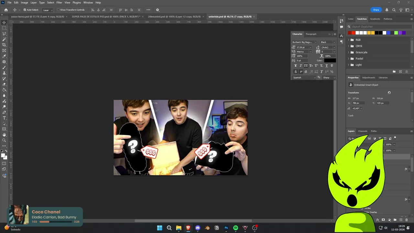This screenshot has width=414, height=233.
Task: Switch to yasuo korea.psd document tab
Action: click(38, 17)
